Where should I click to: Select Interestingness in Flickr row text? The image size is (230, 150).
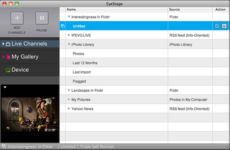[91, 17]
